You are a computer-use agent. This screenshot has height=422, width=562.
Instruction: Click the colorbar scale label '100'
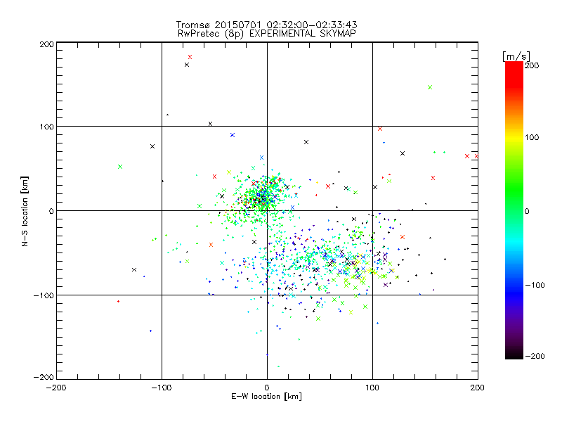532,137
